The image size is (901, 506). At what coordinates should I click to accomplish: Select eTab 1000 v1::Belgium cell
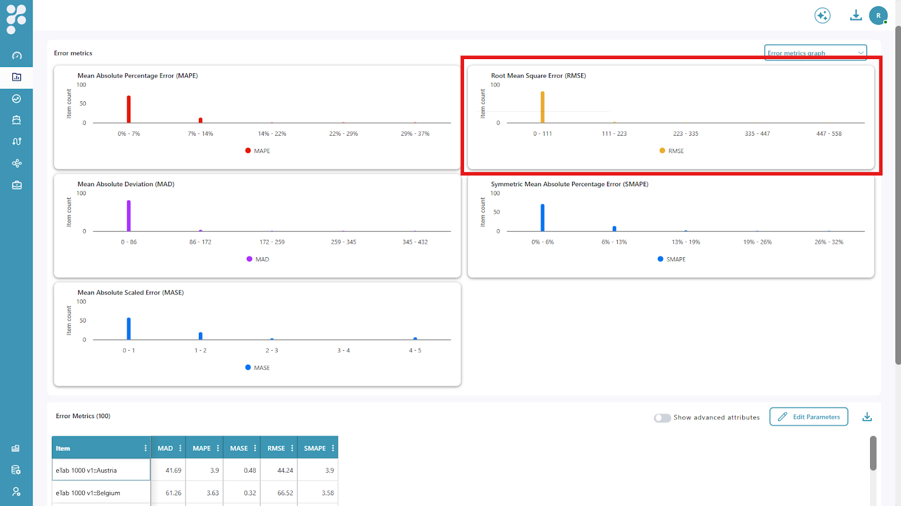click(x=101, y=492)
